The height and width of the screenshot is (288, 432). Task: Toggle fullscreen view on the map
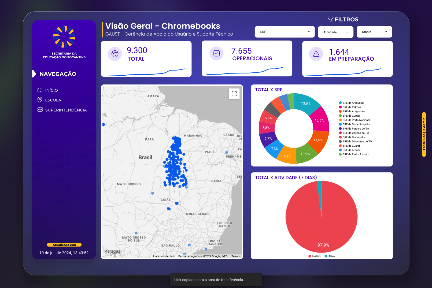click(x=234, y=94)
